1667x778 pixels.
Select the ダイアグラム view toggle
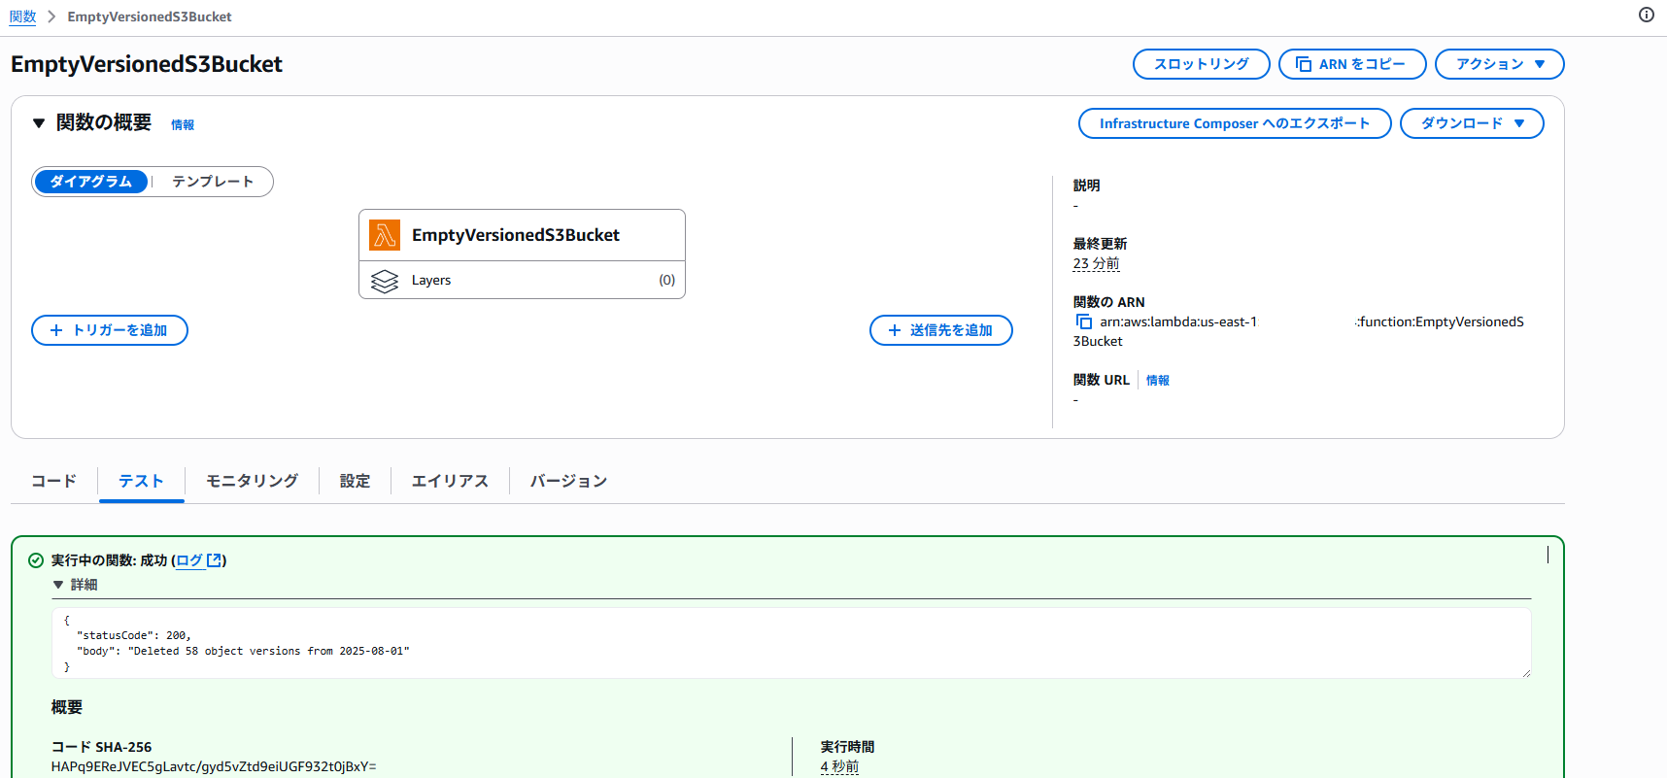tap(90, 182)
